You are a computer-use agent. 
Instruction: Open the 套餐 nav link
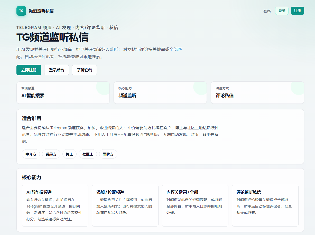pyautogui.click(x=267, y=11)
